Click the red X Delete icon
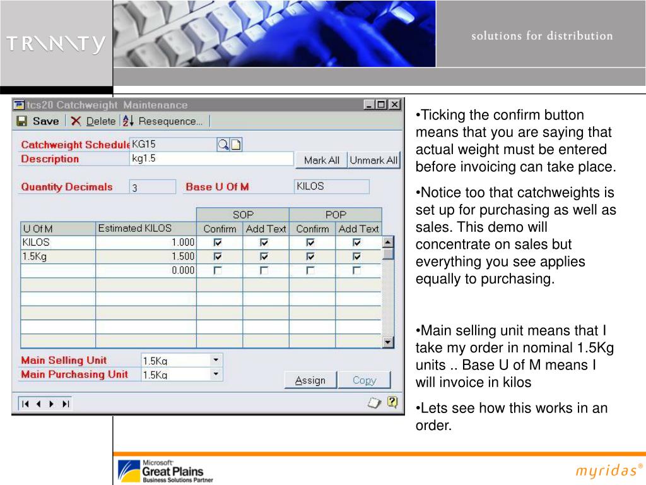Viewport: 646px width, 485px height. tap(76, 121)
